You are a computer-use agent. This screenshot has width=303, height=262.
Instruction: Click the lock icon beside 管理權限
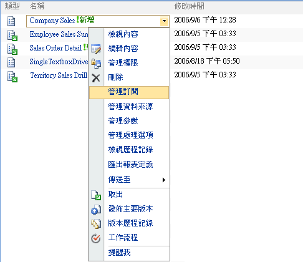click(96, 64)
